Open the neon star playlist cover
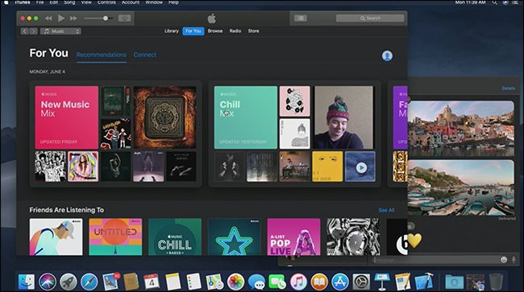 235,237
